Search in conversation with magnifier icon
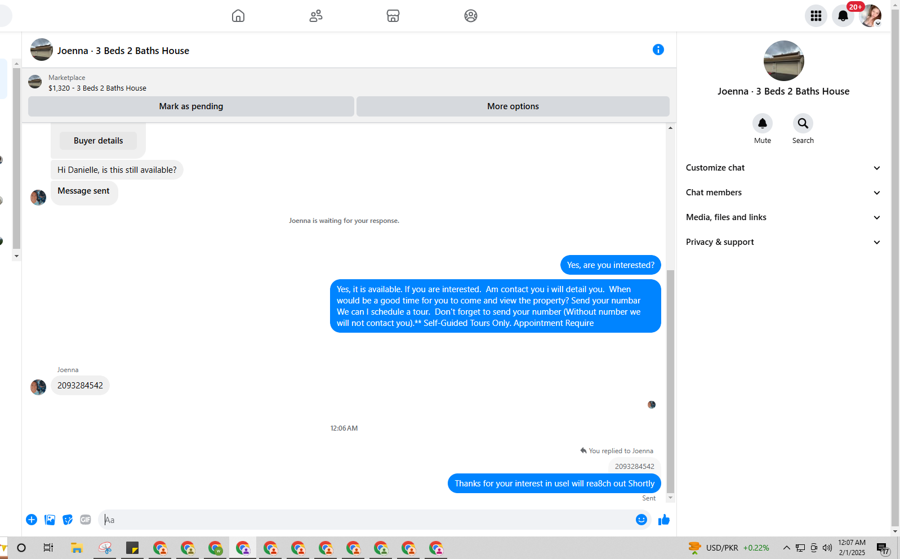Viewport: 900px width, 559px height. pos(803,123)
